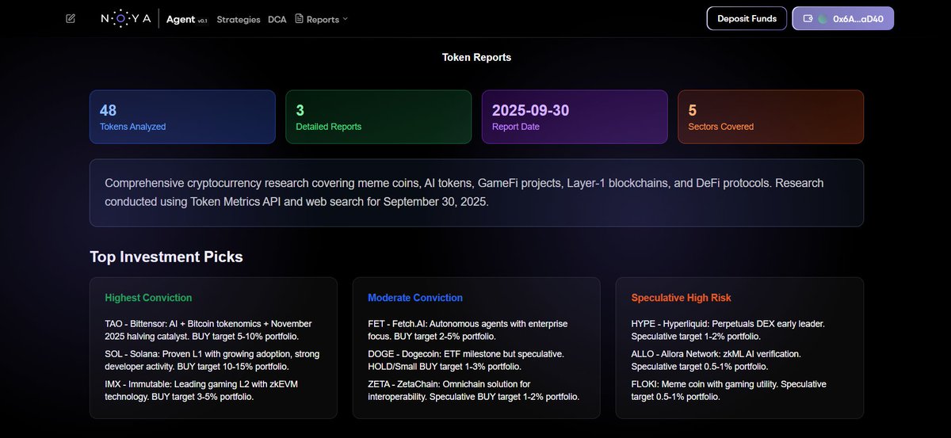
Task: Click the NOYA logo
Action: pyautogui.click(x=126, y=19)
